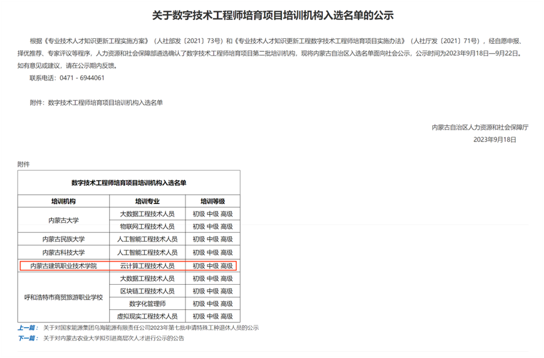This screenshot has width=544, height=358.
Task: Select the page title 关于数字技术工程师培育项目培训机构入选名单的公示
Action: pyautogui.click(x=273, y=15)
